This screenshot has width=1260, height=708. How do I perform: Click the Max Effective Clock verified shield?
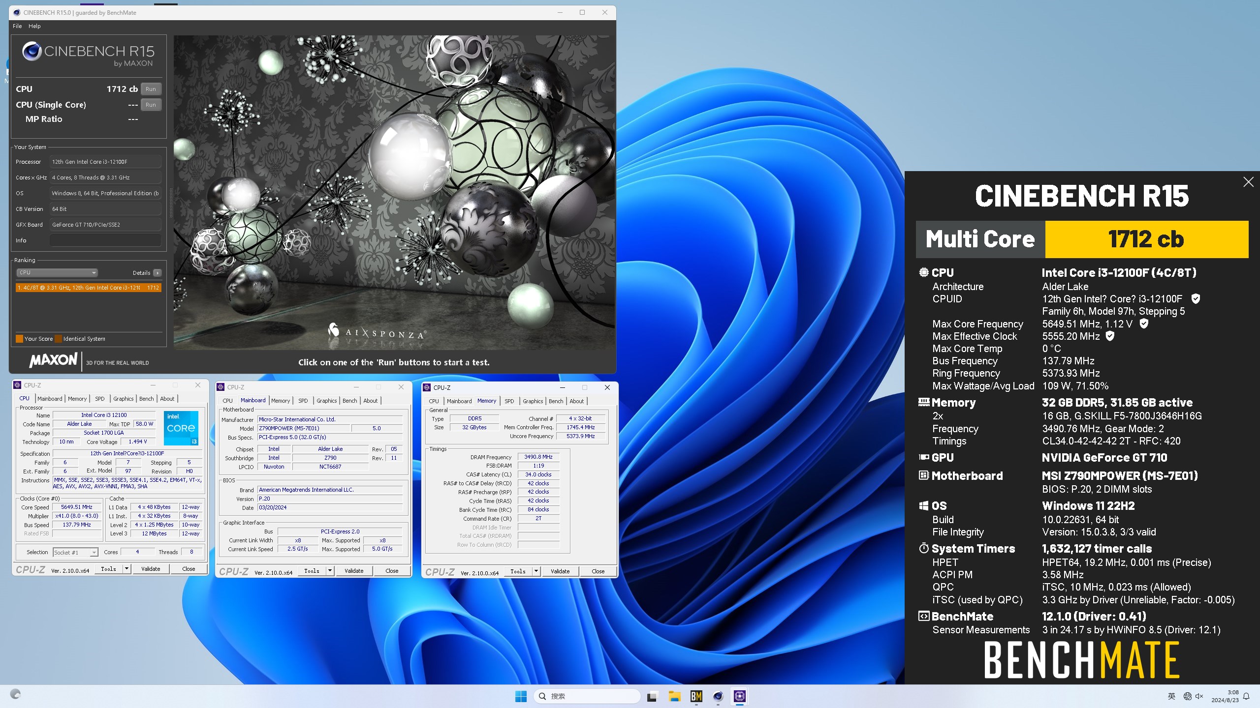(1110, 336)
